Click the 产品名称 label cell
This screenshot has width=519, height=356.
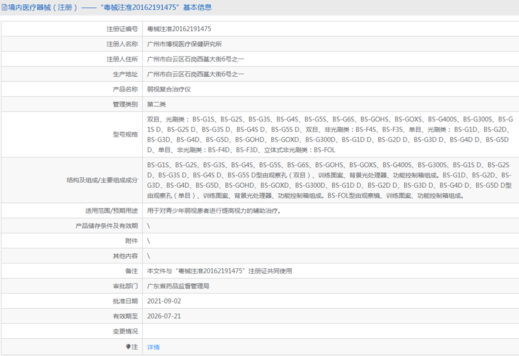72,89
